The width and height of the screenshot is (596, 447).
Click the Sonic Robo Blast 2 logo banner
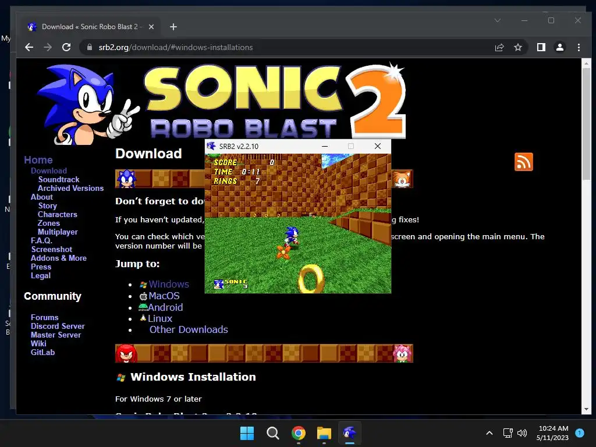pyautogui.click(x=221, y=102)
